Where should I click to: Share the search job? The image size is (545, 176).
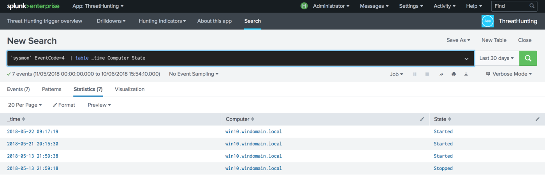441,74
